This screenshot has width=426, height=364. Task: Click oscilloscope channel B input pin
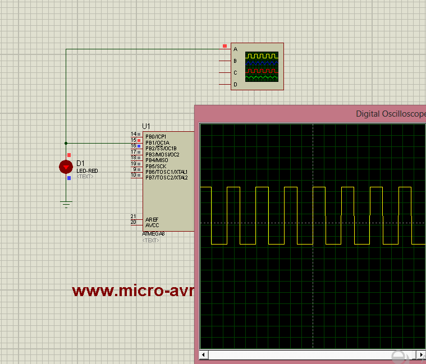point(225,61)
